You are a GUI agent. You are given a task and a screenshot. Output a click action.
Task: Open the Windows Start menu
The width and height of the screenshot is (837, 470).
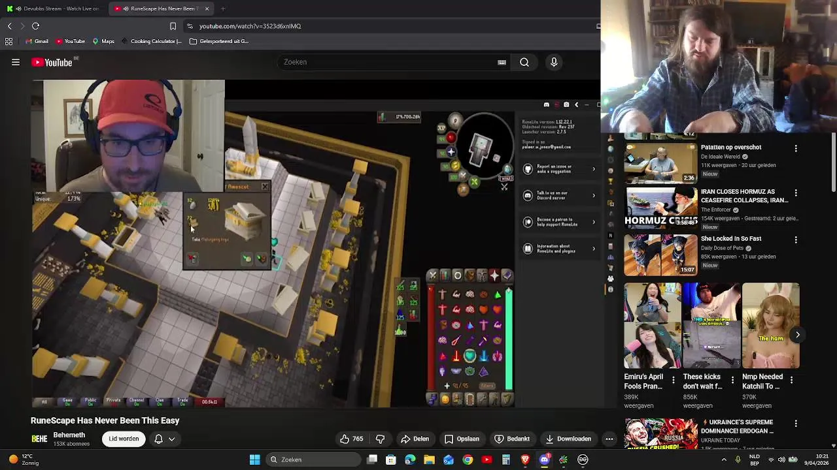pos(255,460)
